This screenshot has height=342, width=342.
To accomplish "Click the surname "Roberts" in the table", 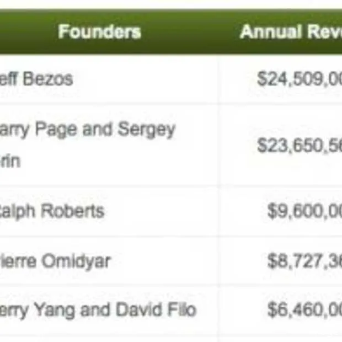I will (x=76, y=211).
